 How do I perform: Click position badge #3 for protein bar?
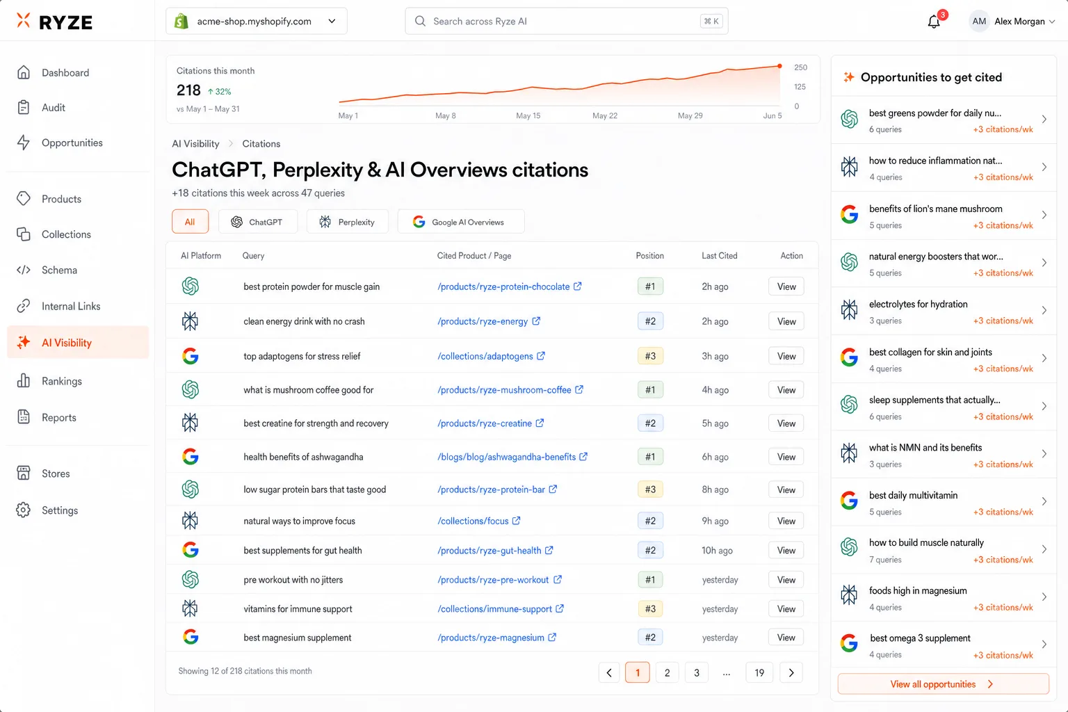pyautogui.click(x=650, y=489)
